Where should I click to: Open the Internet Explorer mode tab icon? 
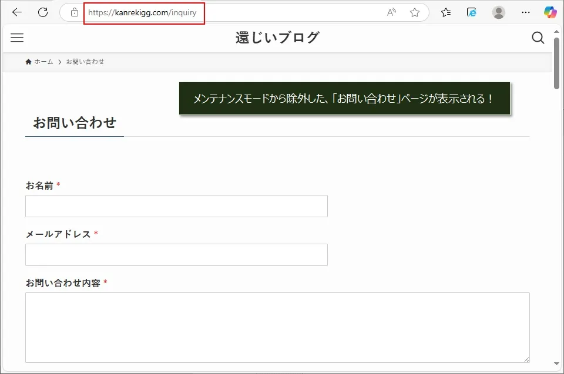[x=472, y=12]
